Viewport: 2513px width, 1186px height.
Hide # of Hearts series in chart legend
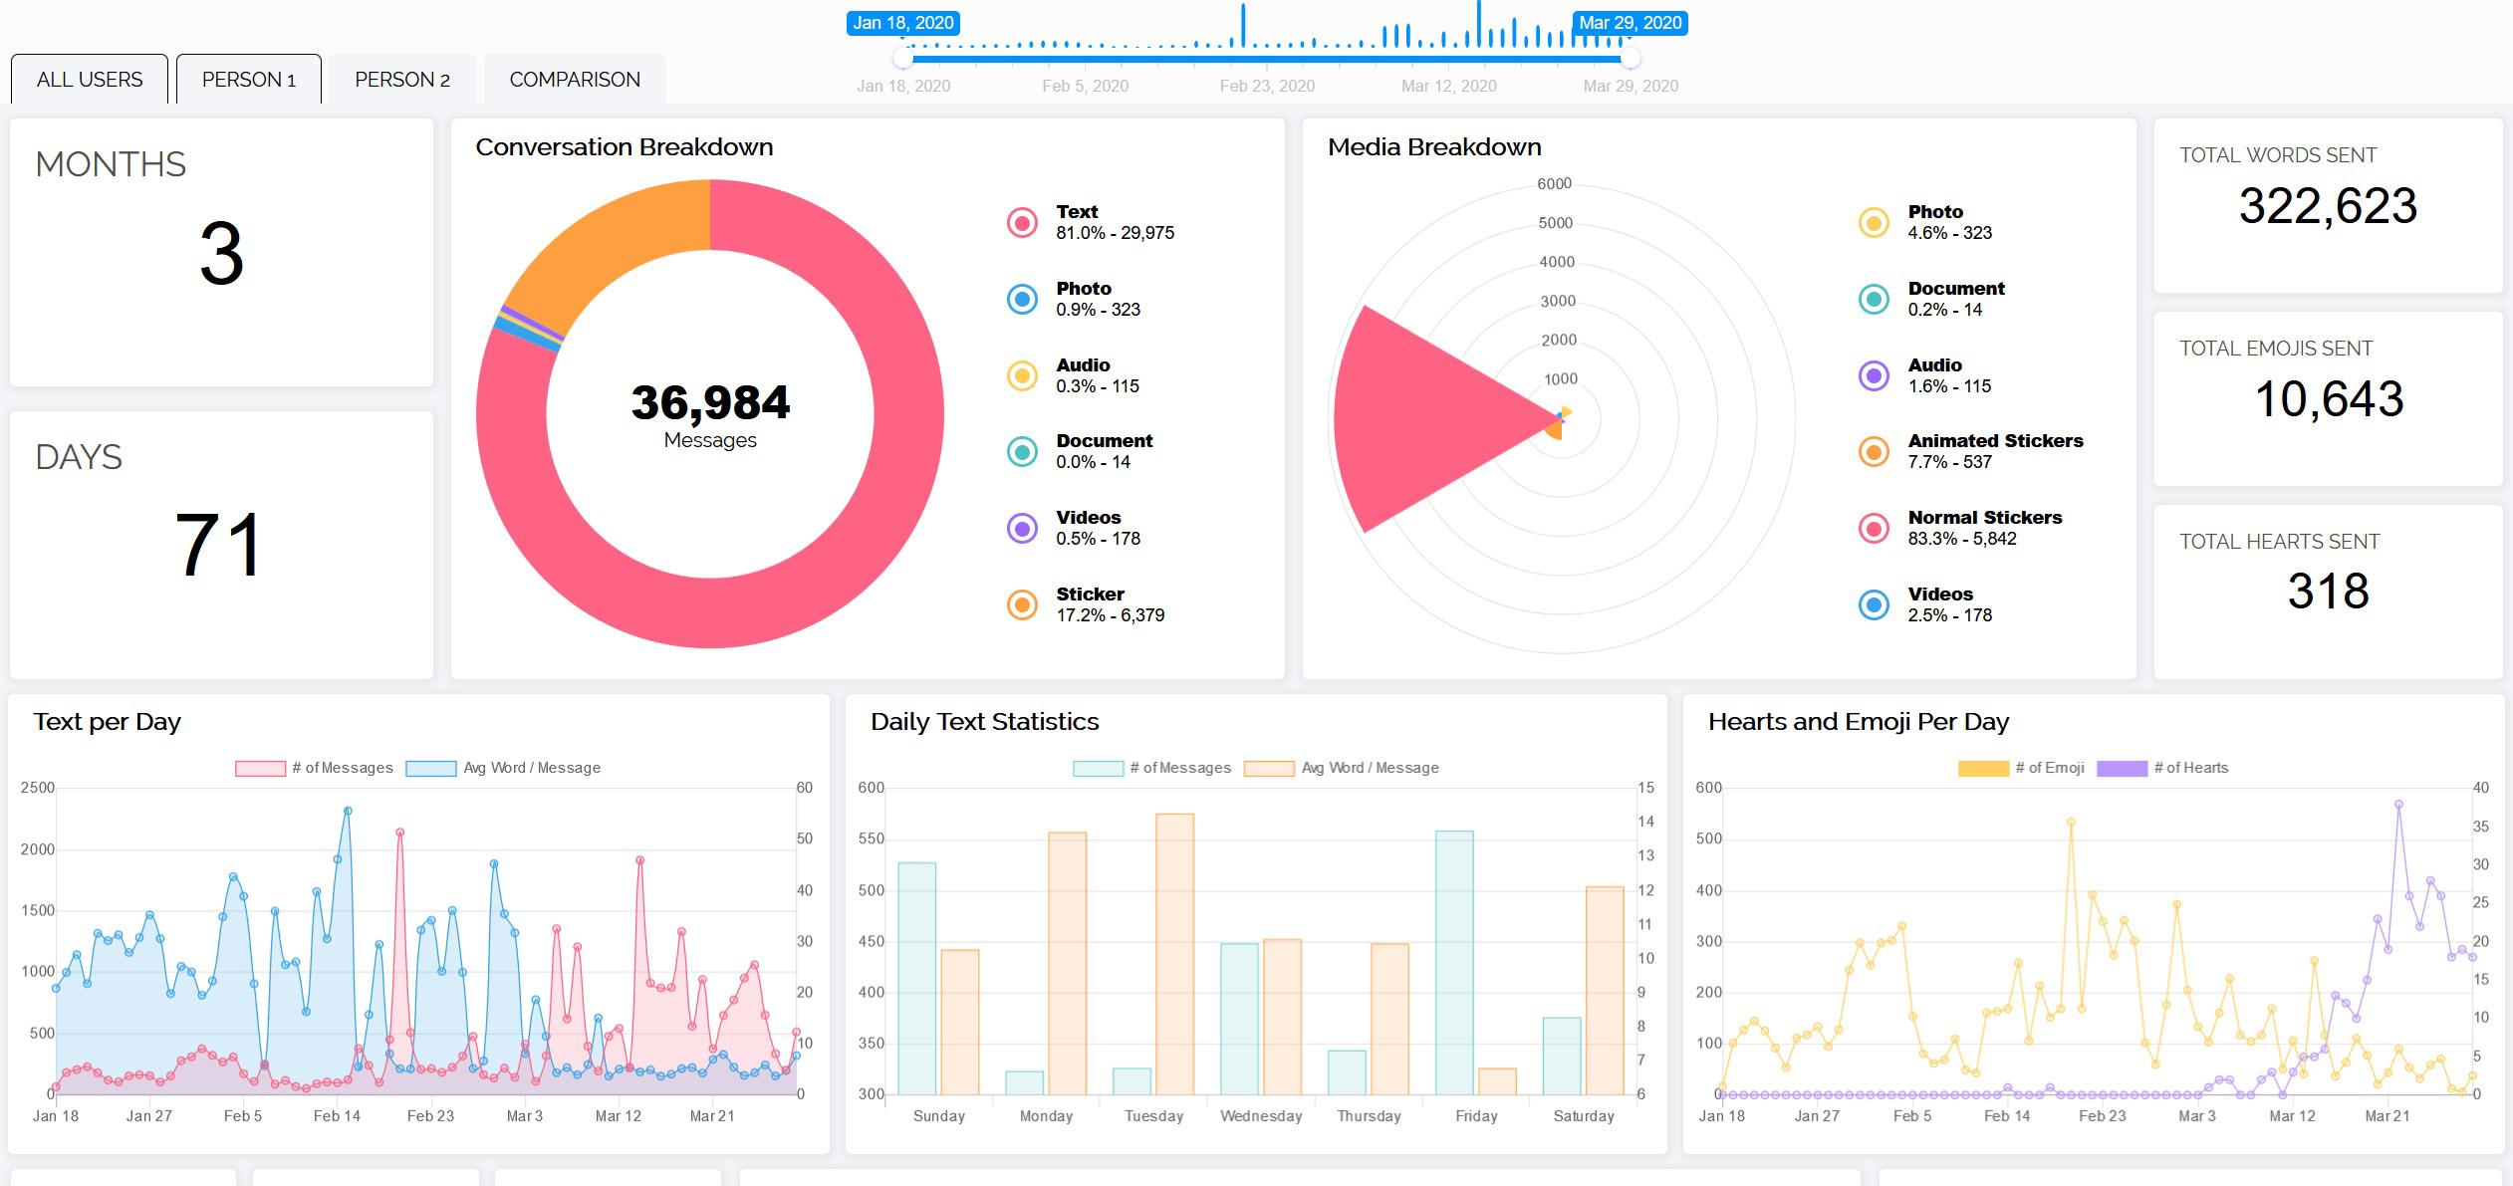point(2122,768)
